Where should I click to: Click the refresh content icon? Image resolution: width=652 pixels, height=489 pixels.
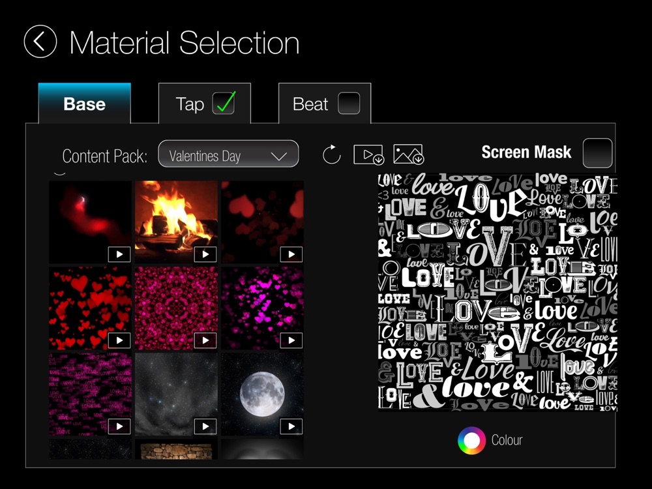click(331, 155)
